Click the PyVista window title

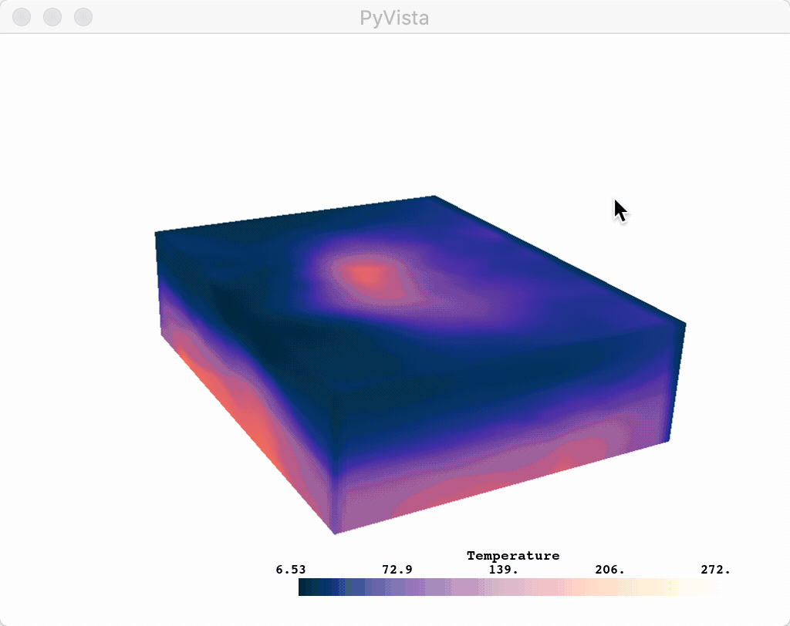click(x=395, y=19)
